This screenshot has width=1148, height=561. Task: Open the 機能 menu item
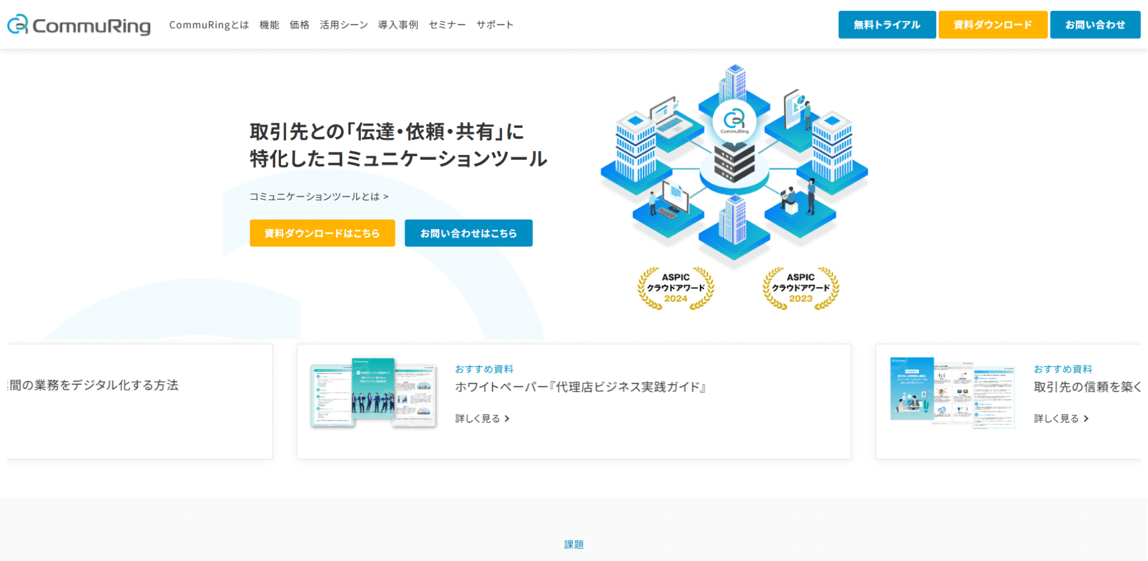click(269, 25)
